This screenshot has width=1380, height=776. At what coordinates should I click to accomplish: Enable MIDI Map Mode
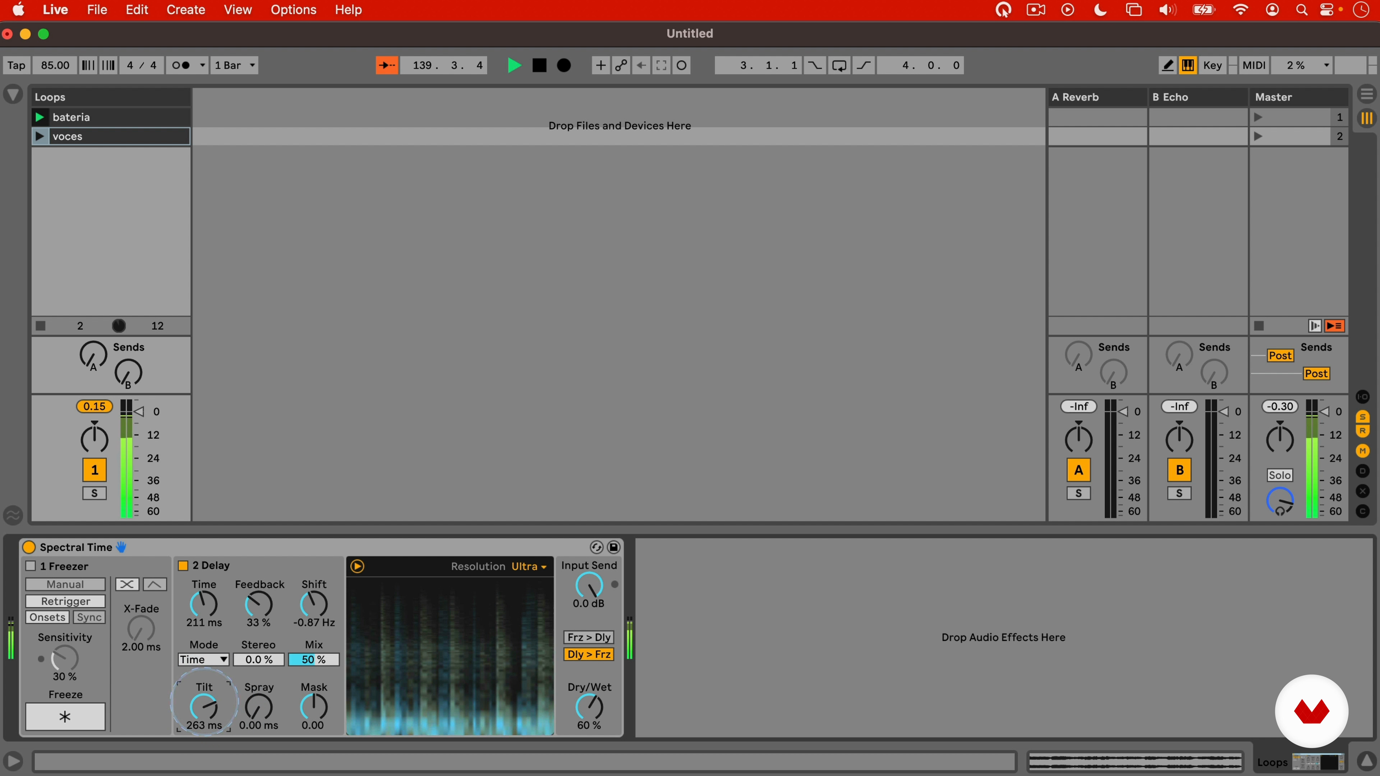point(1253,65)
